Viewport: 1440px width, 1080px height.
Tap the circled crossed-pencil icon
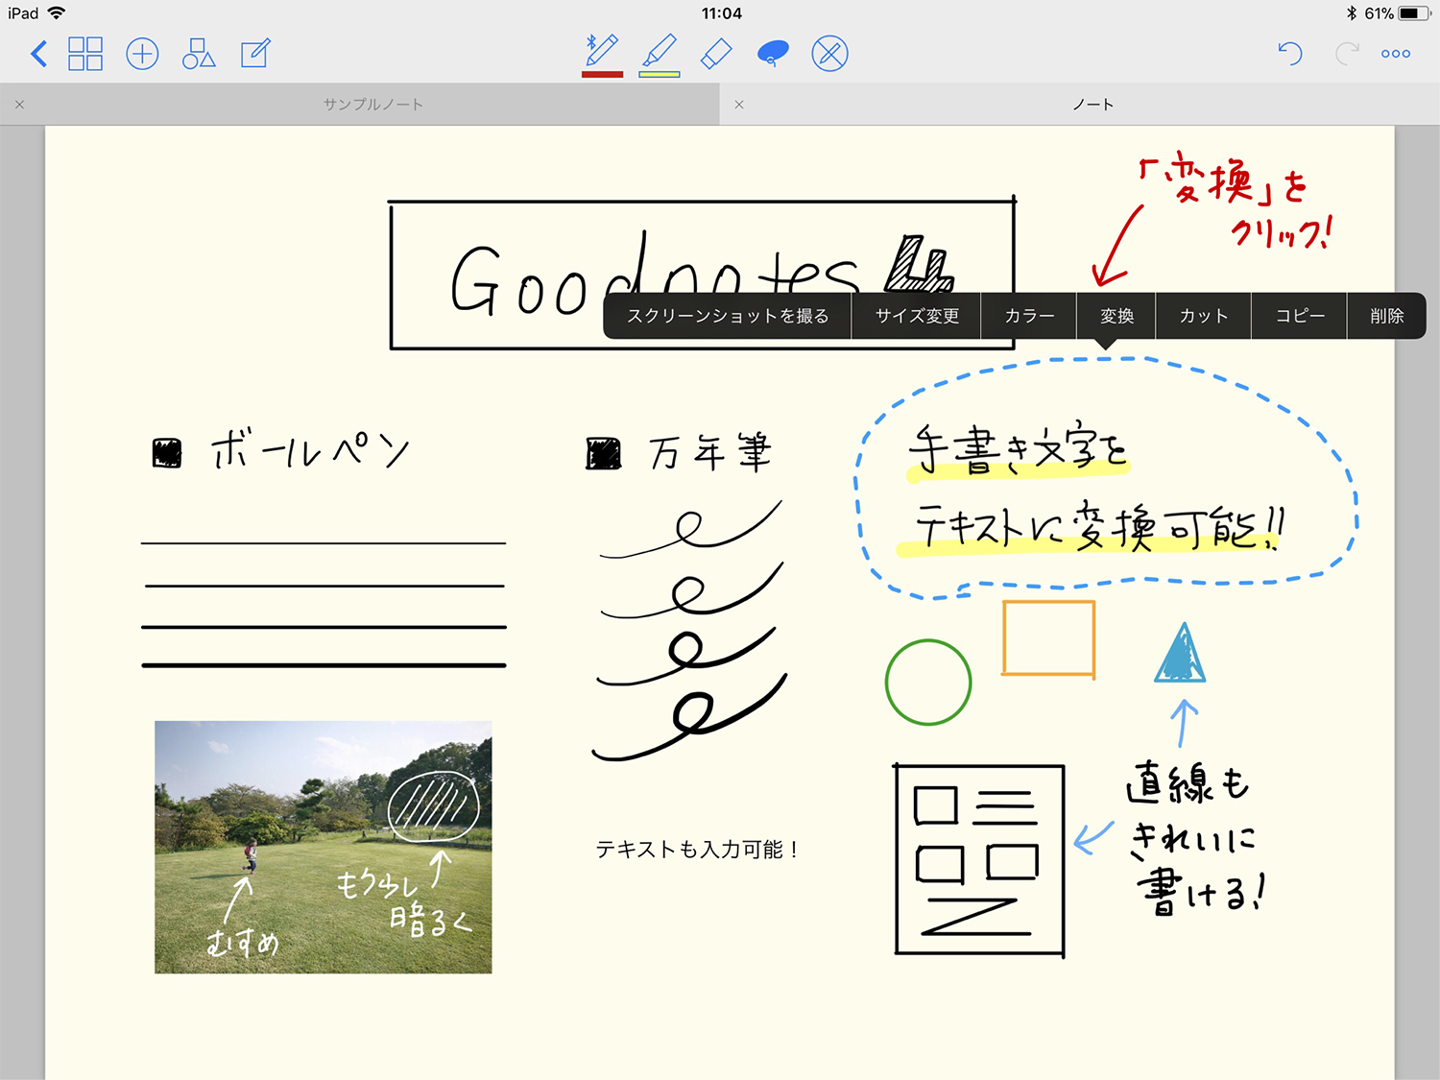829,54
